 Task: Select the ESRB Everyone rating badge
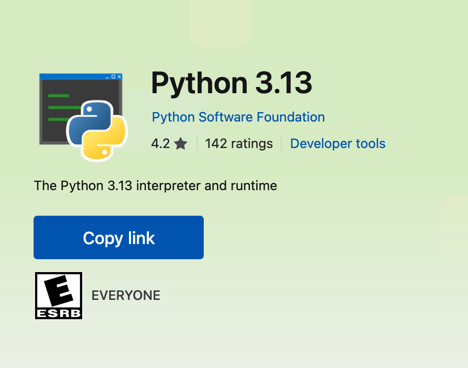click(x=59, y=296)
